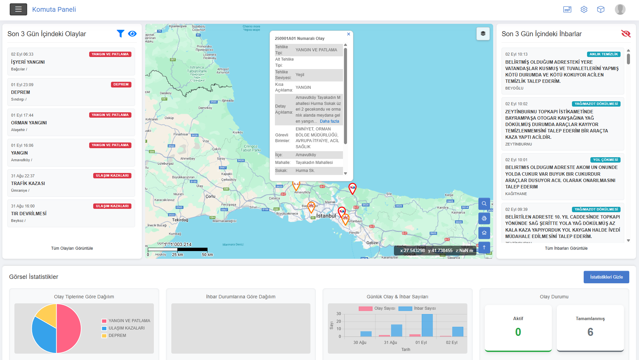Click the 01 Eyl blue İhbar bar
Viewport: 639px width, 360px height.
427,325
